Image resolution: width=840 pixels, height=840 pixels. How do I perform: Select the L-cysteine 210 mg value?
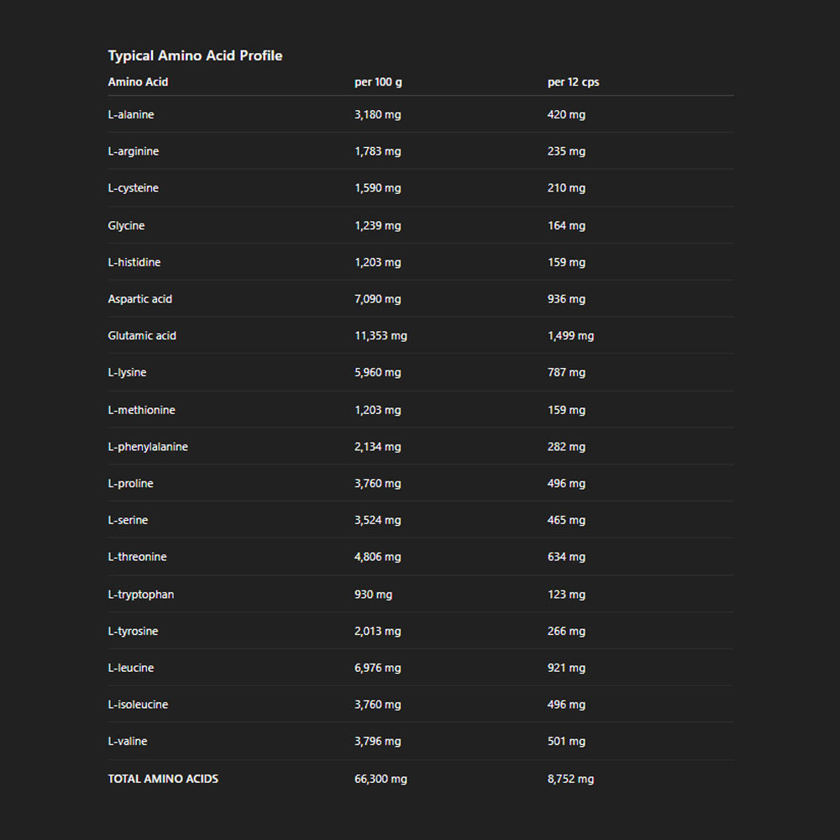point(566,188)
